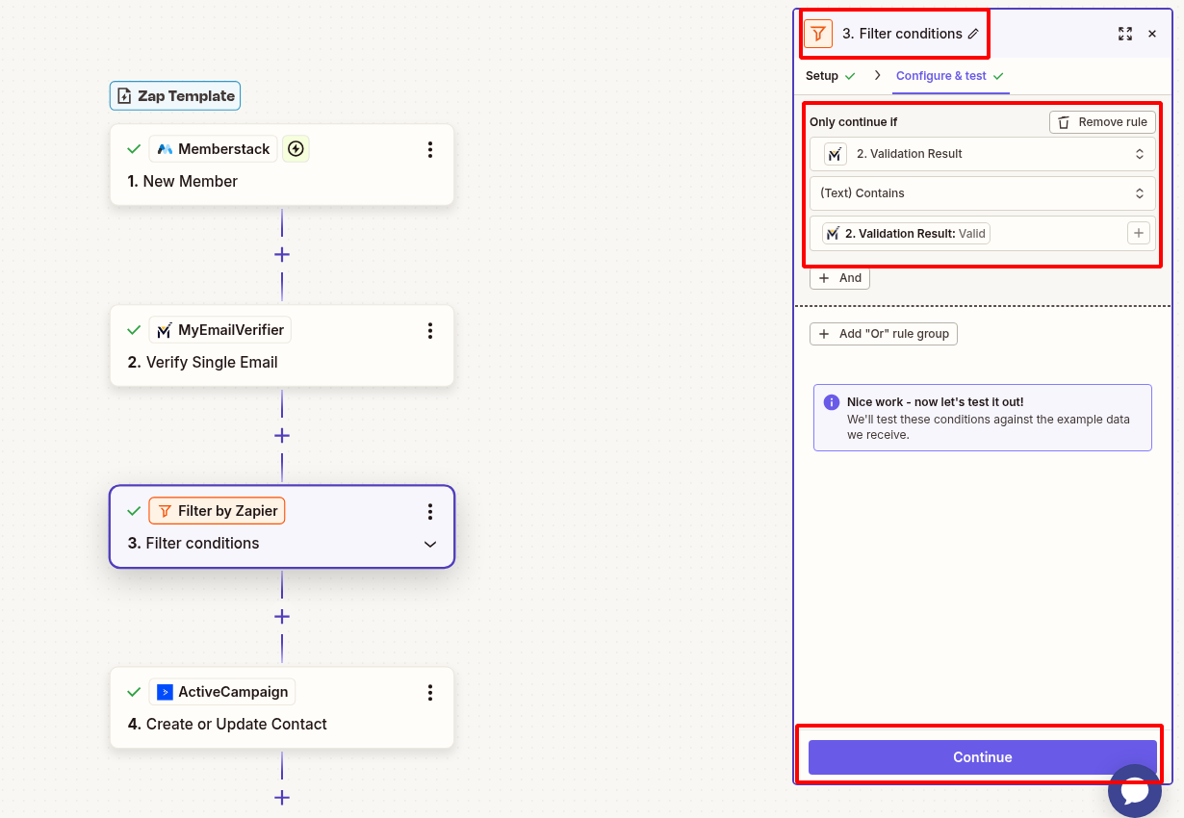Image resolution: width=1184 pixels, height=818 pixels.
Task: Open the three-dot menu on New Member step
Action: pyautogui.click(x=430, y=148)
